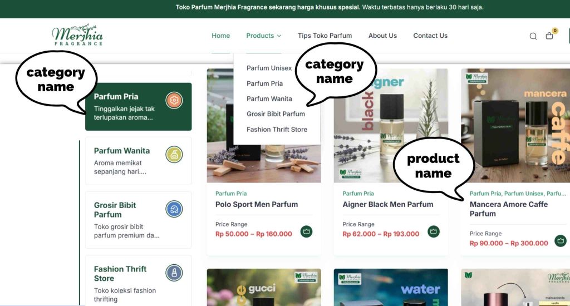This screenshot has height=306, width=570.
Task: Open the Contact Us page
Action: click(430, 36)
